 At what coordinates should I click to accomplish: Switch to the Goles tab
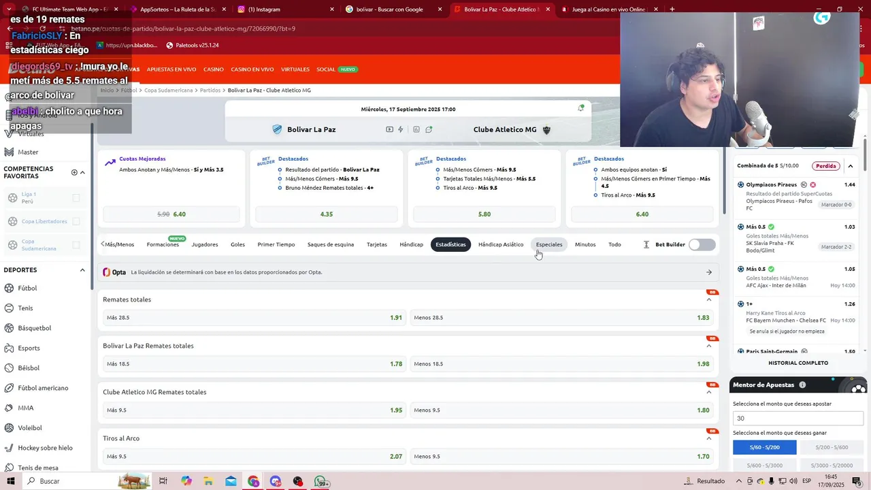[x=237, y=244]
